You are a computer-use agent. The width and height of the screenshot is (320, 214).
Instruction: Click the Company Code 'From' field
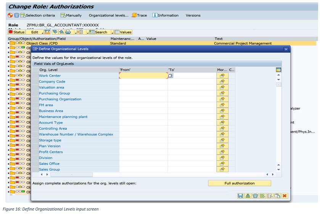(x=143, y=82)
